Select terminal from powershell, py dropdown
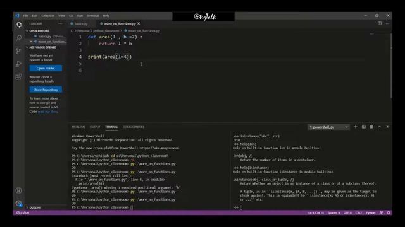Image resolution: width=405 pixels, height=227 pixels. click(328, 127)
